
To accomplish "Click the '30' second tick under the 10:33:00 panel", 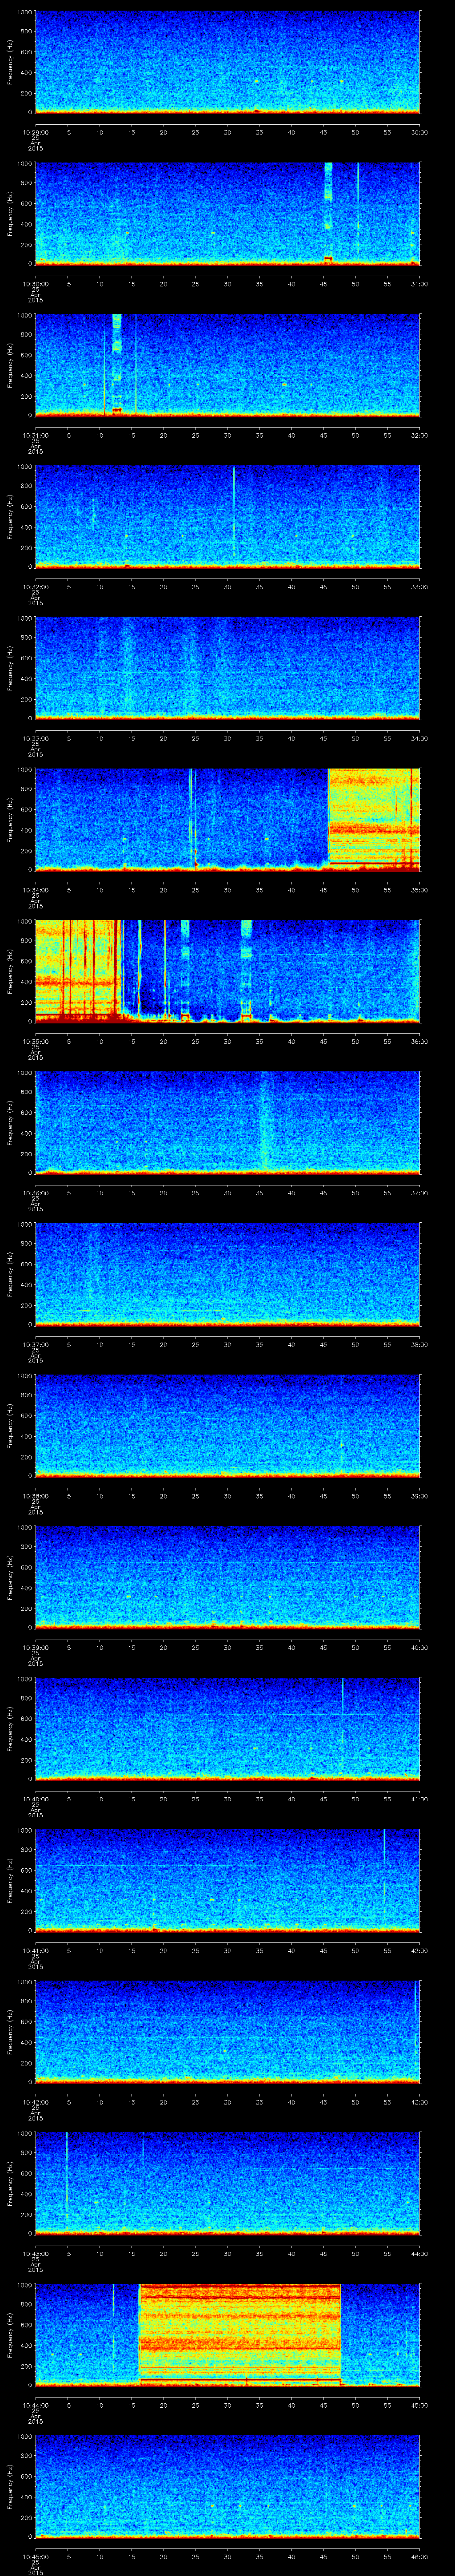I will (228, 738).
